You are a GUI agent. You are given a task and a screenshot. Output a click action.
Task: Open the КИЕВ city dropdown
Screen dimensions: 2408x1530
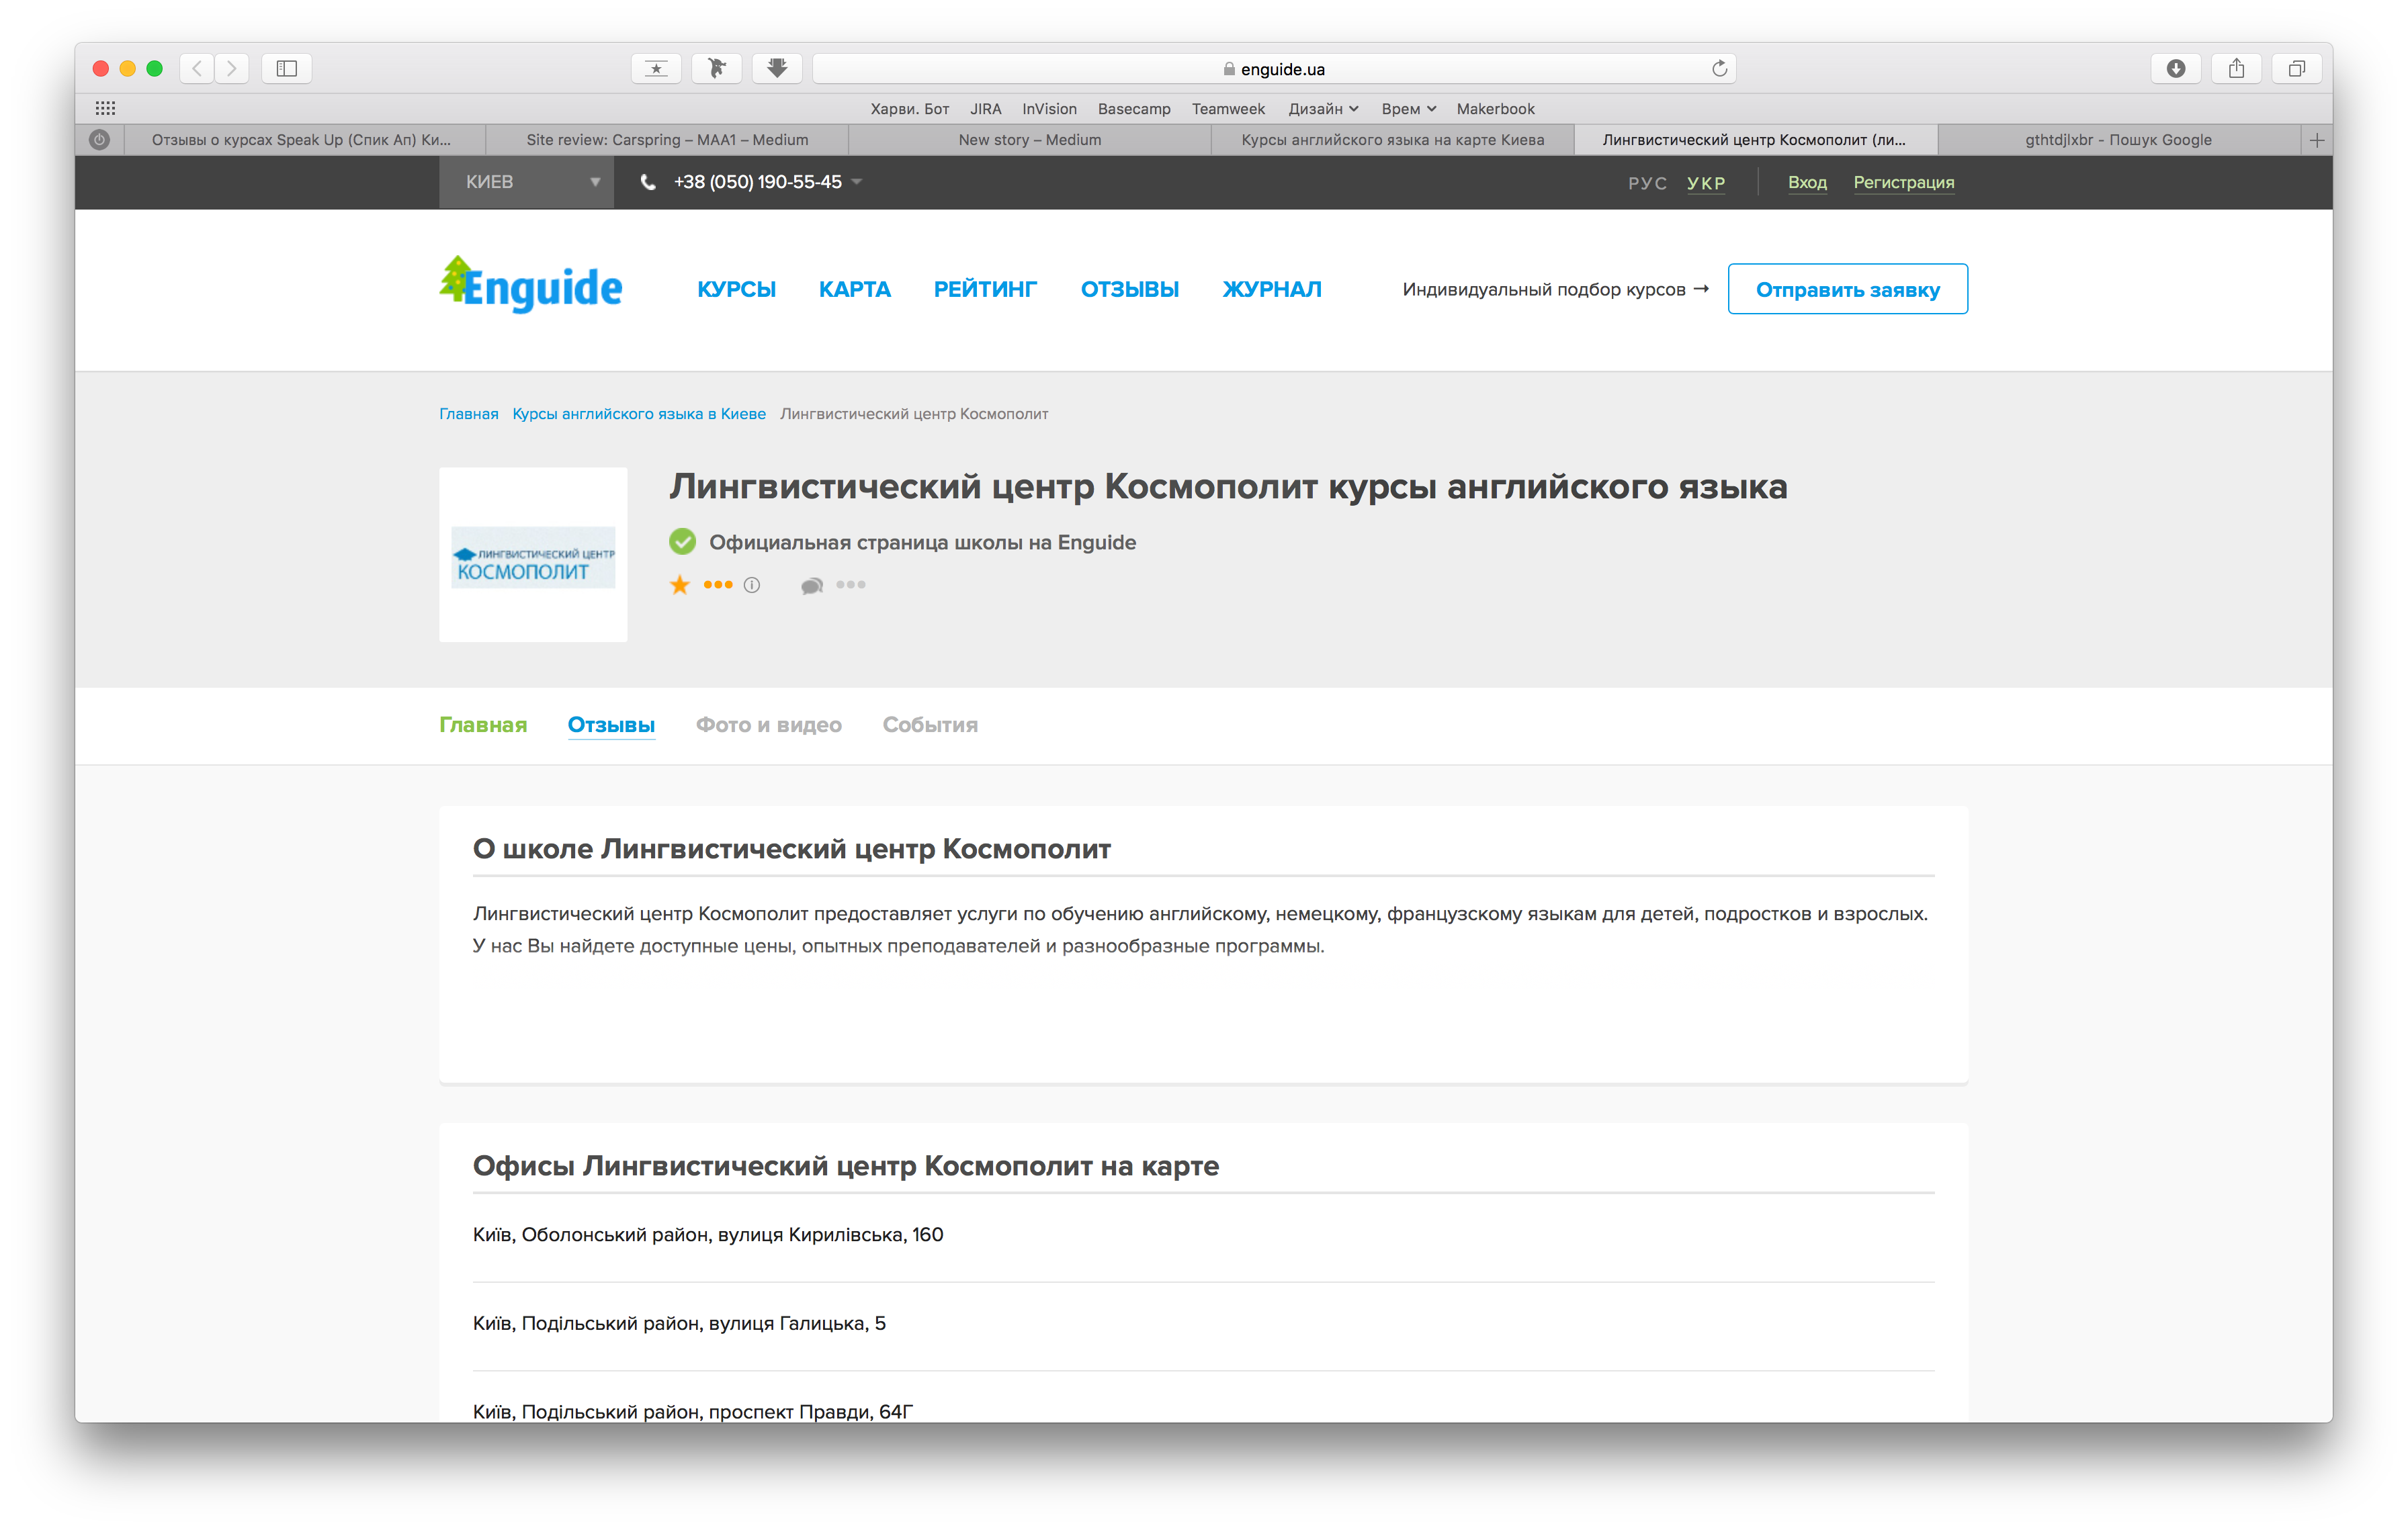pyautogui.click(x=527, y=182)
